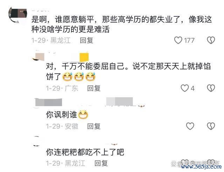Viewport: 224px width, 172px height.
Task: Select comment text 你讽刺谁
Action: (62, 115)
